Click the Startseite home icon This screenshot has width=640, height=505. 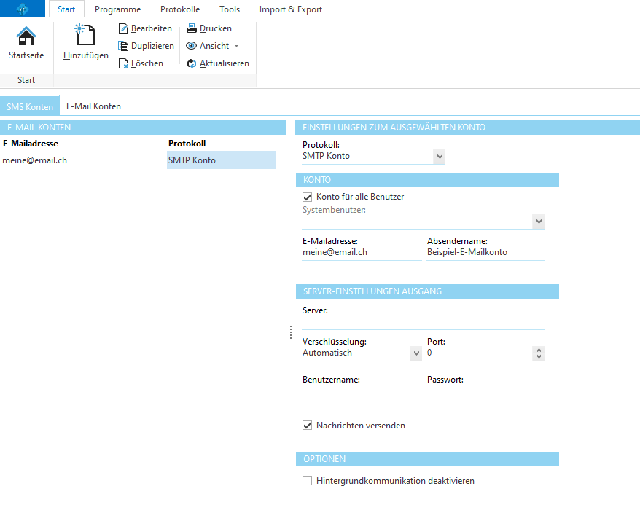click(26, 35)
